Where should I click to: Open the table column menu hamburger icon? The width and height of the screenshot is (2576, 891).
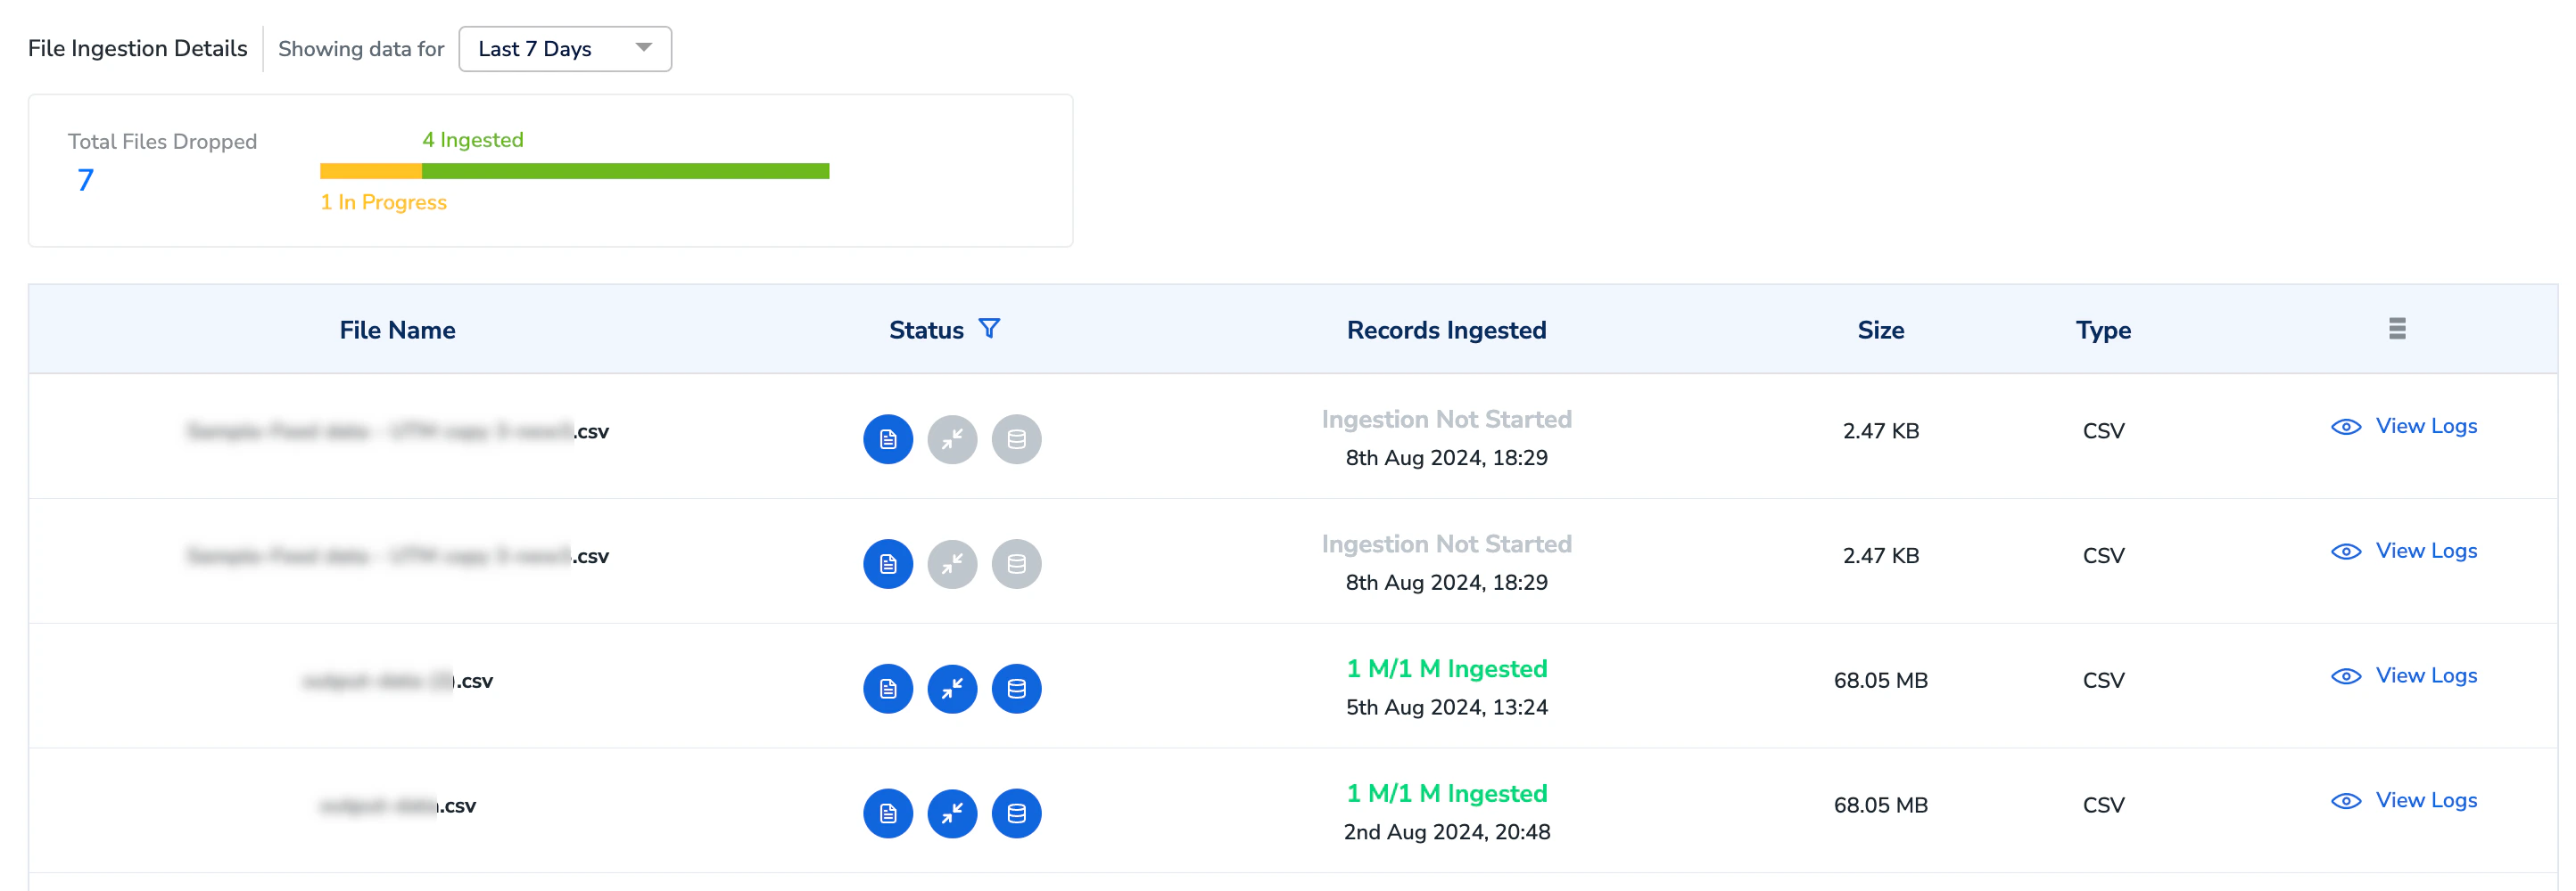2397,329
